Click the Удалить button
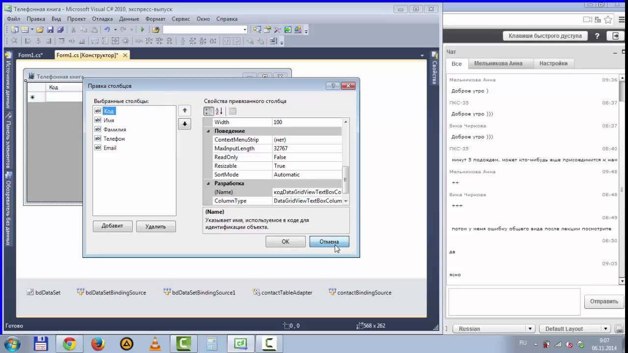The height and width of the screenshot is (353, 628). click(156, 226)
